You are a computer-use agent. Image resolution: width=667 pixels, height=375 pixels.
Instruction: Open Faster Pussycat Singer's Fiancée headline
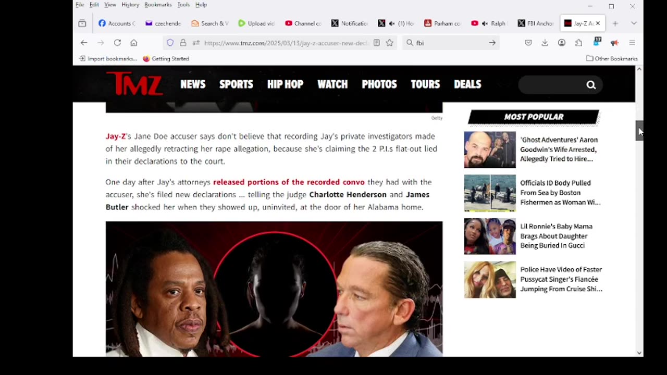pyautogui.click(x=561, y=279)
